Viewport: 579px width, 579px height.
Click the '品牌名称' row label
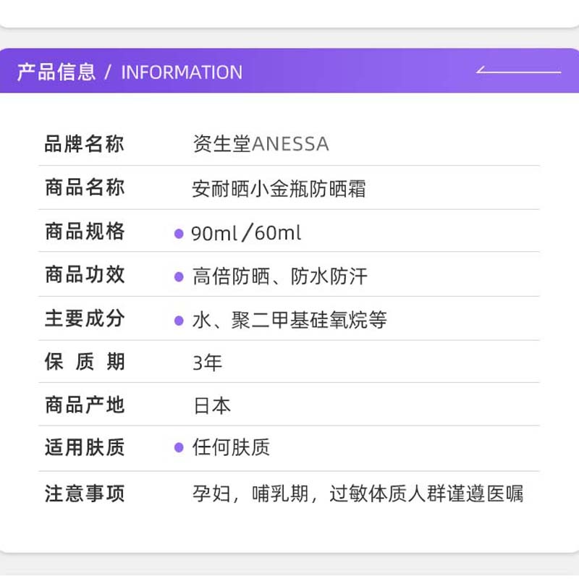click(x=84, y=143)
